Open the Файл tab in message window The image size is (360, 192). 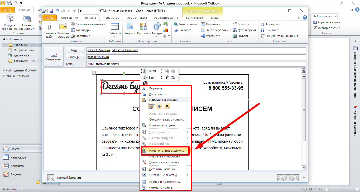pyautogui.click(x=49, y=18)
